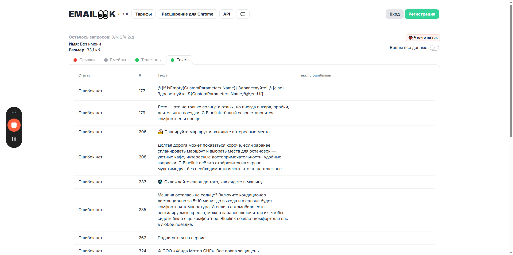The width and height of the screenshot is (513, 255).
Task: Click text 'Планируйте маршрут и находите интересные места'
Action: tap(217, 132)
